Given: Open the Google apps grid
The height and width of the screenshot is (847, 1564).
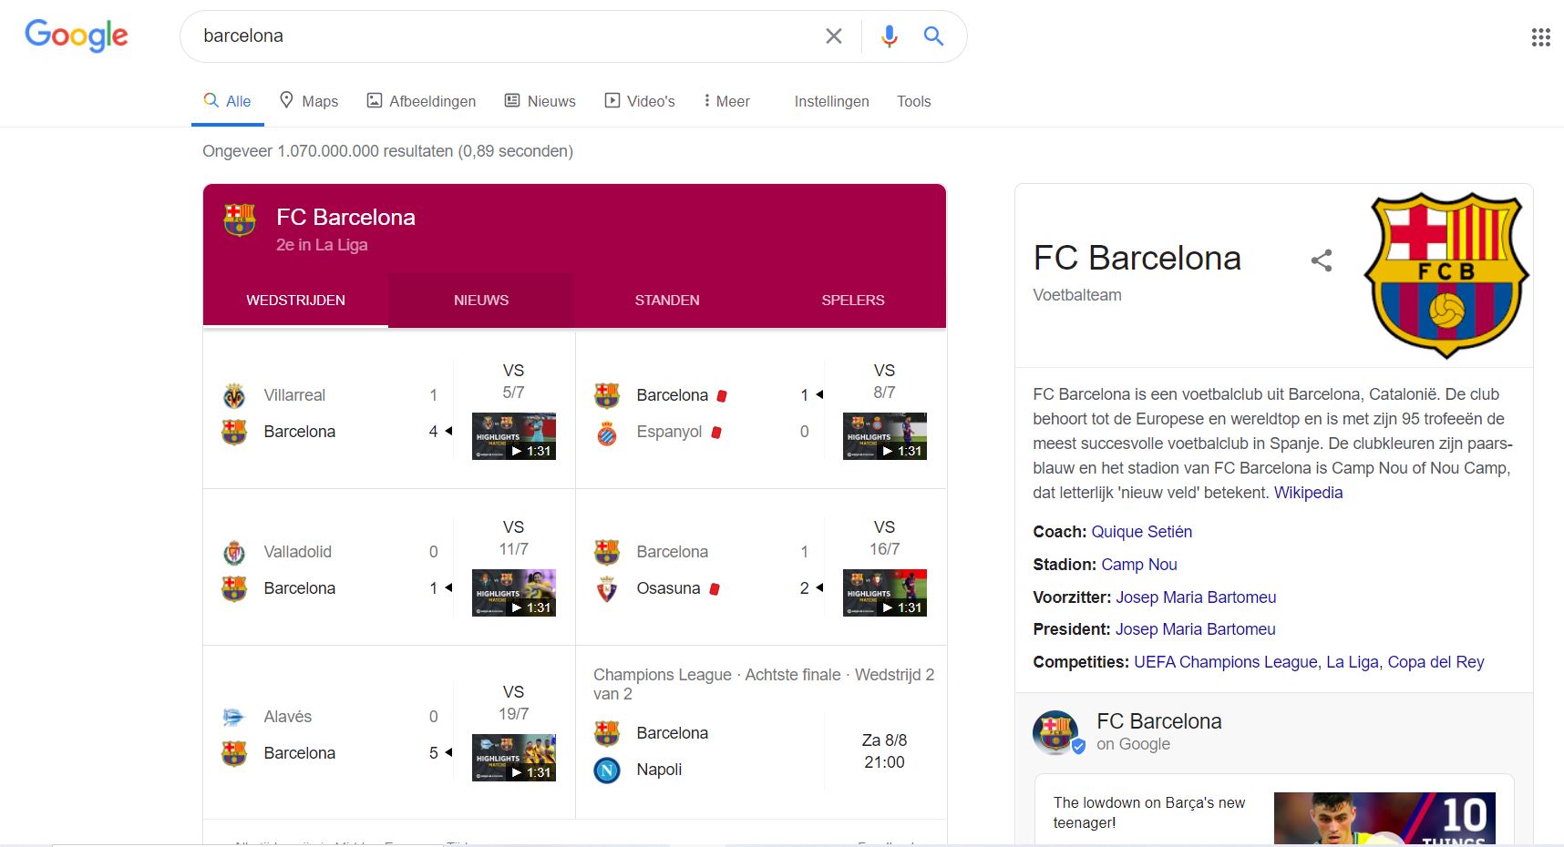Looking at the screenshot, I should tap(1540, 37).
